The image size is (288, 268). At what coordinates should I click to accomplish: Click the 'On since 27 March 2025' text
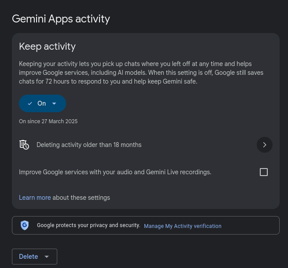pyautogui.click(x=48, y=121)
